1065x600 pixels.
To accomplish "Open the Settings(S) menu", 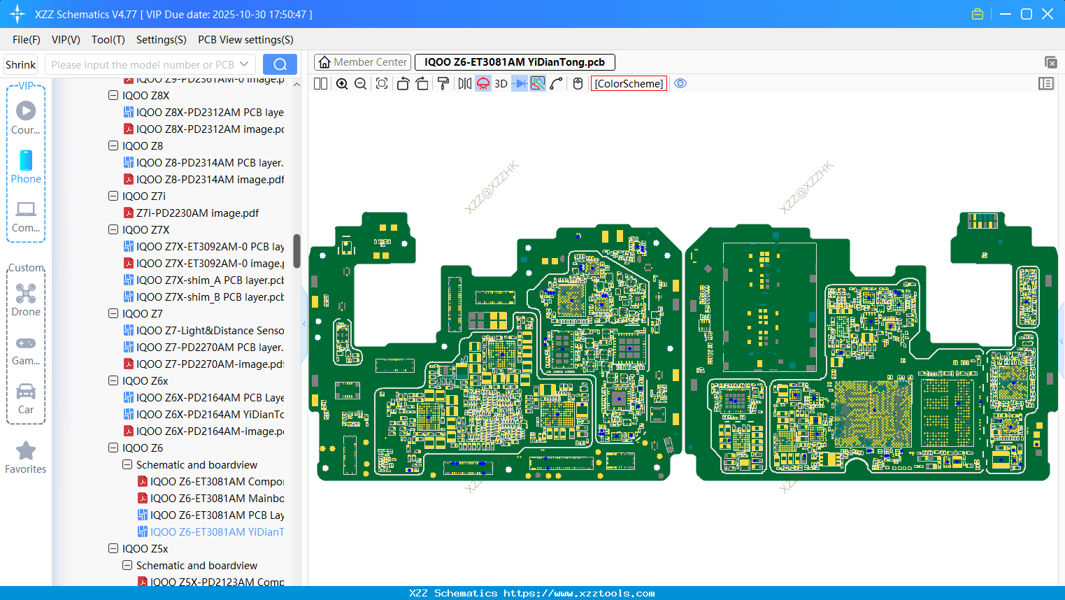I will pyautogui.click(x=162, y=40).
